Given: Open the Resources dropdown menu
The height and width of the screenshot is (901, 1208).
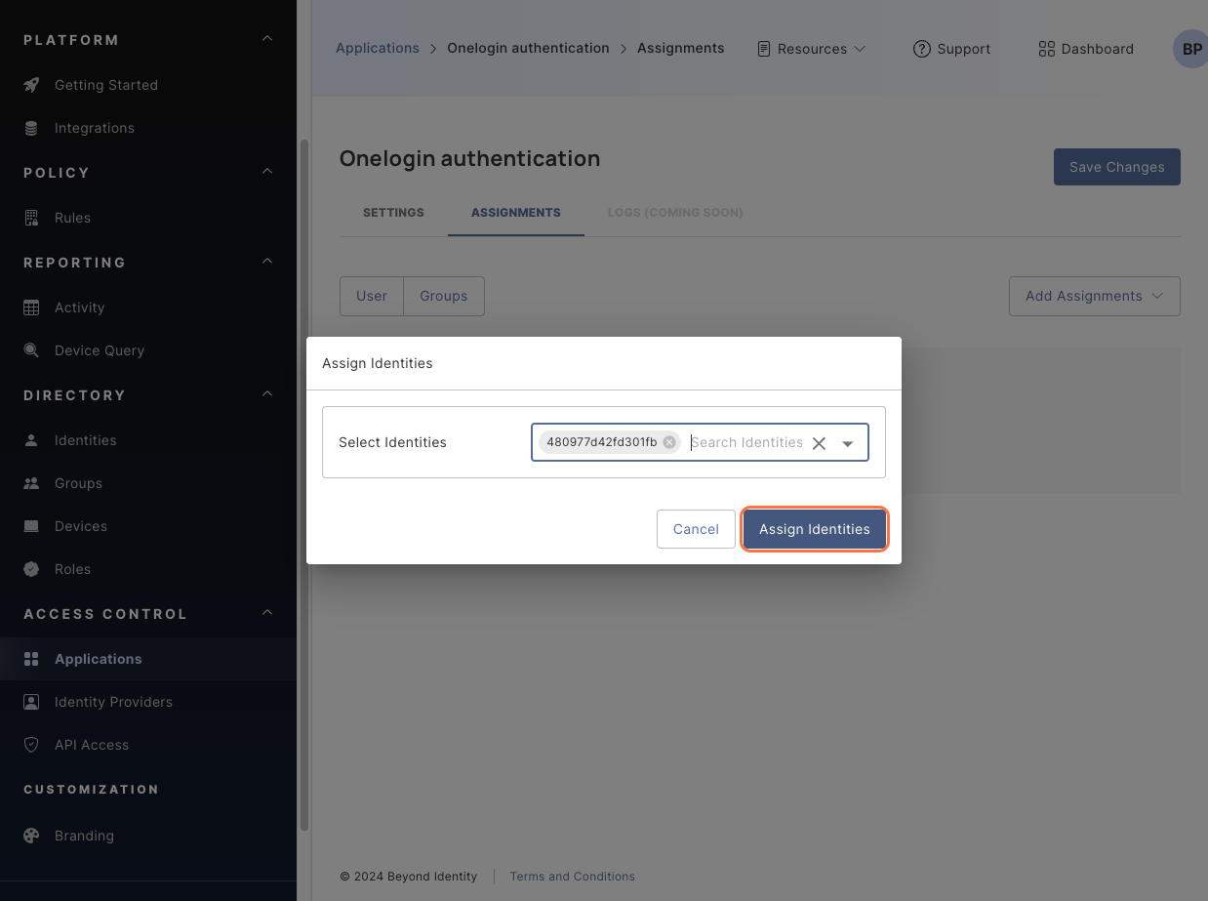Looking at the screenshot, I should tap(812, 49).
